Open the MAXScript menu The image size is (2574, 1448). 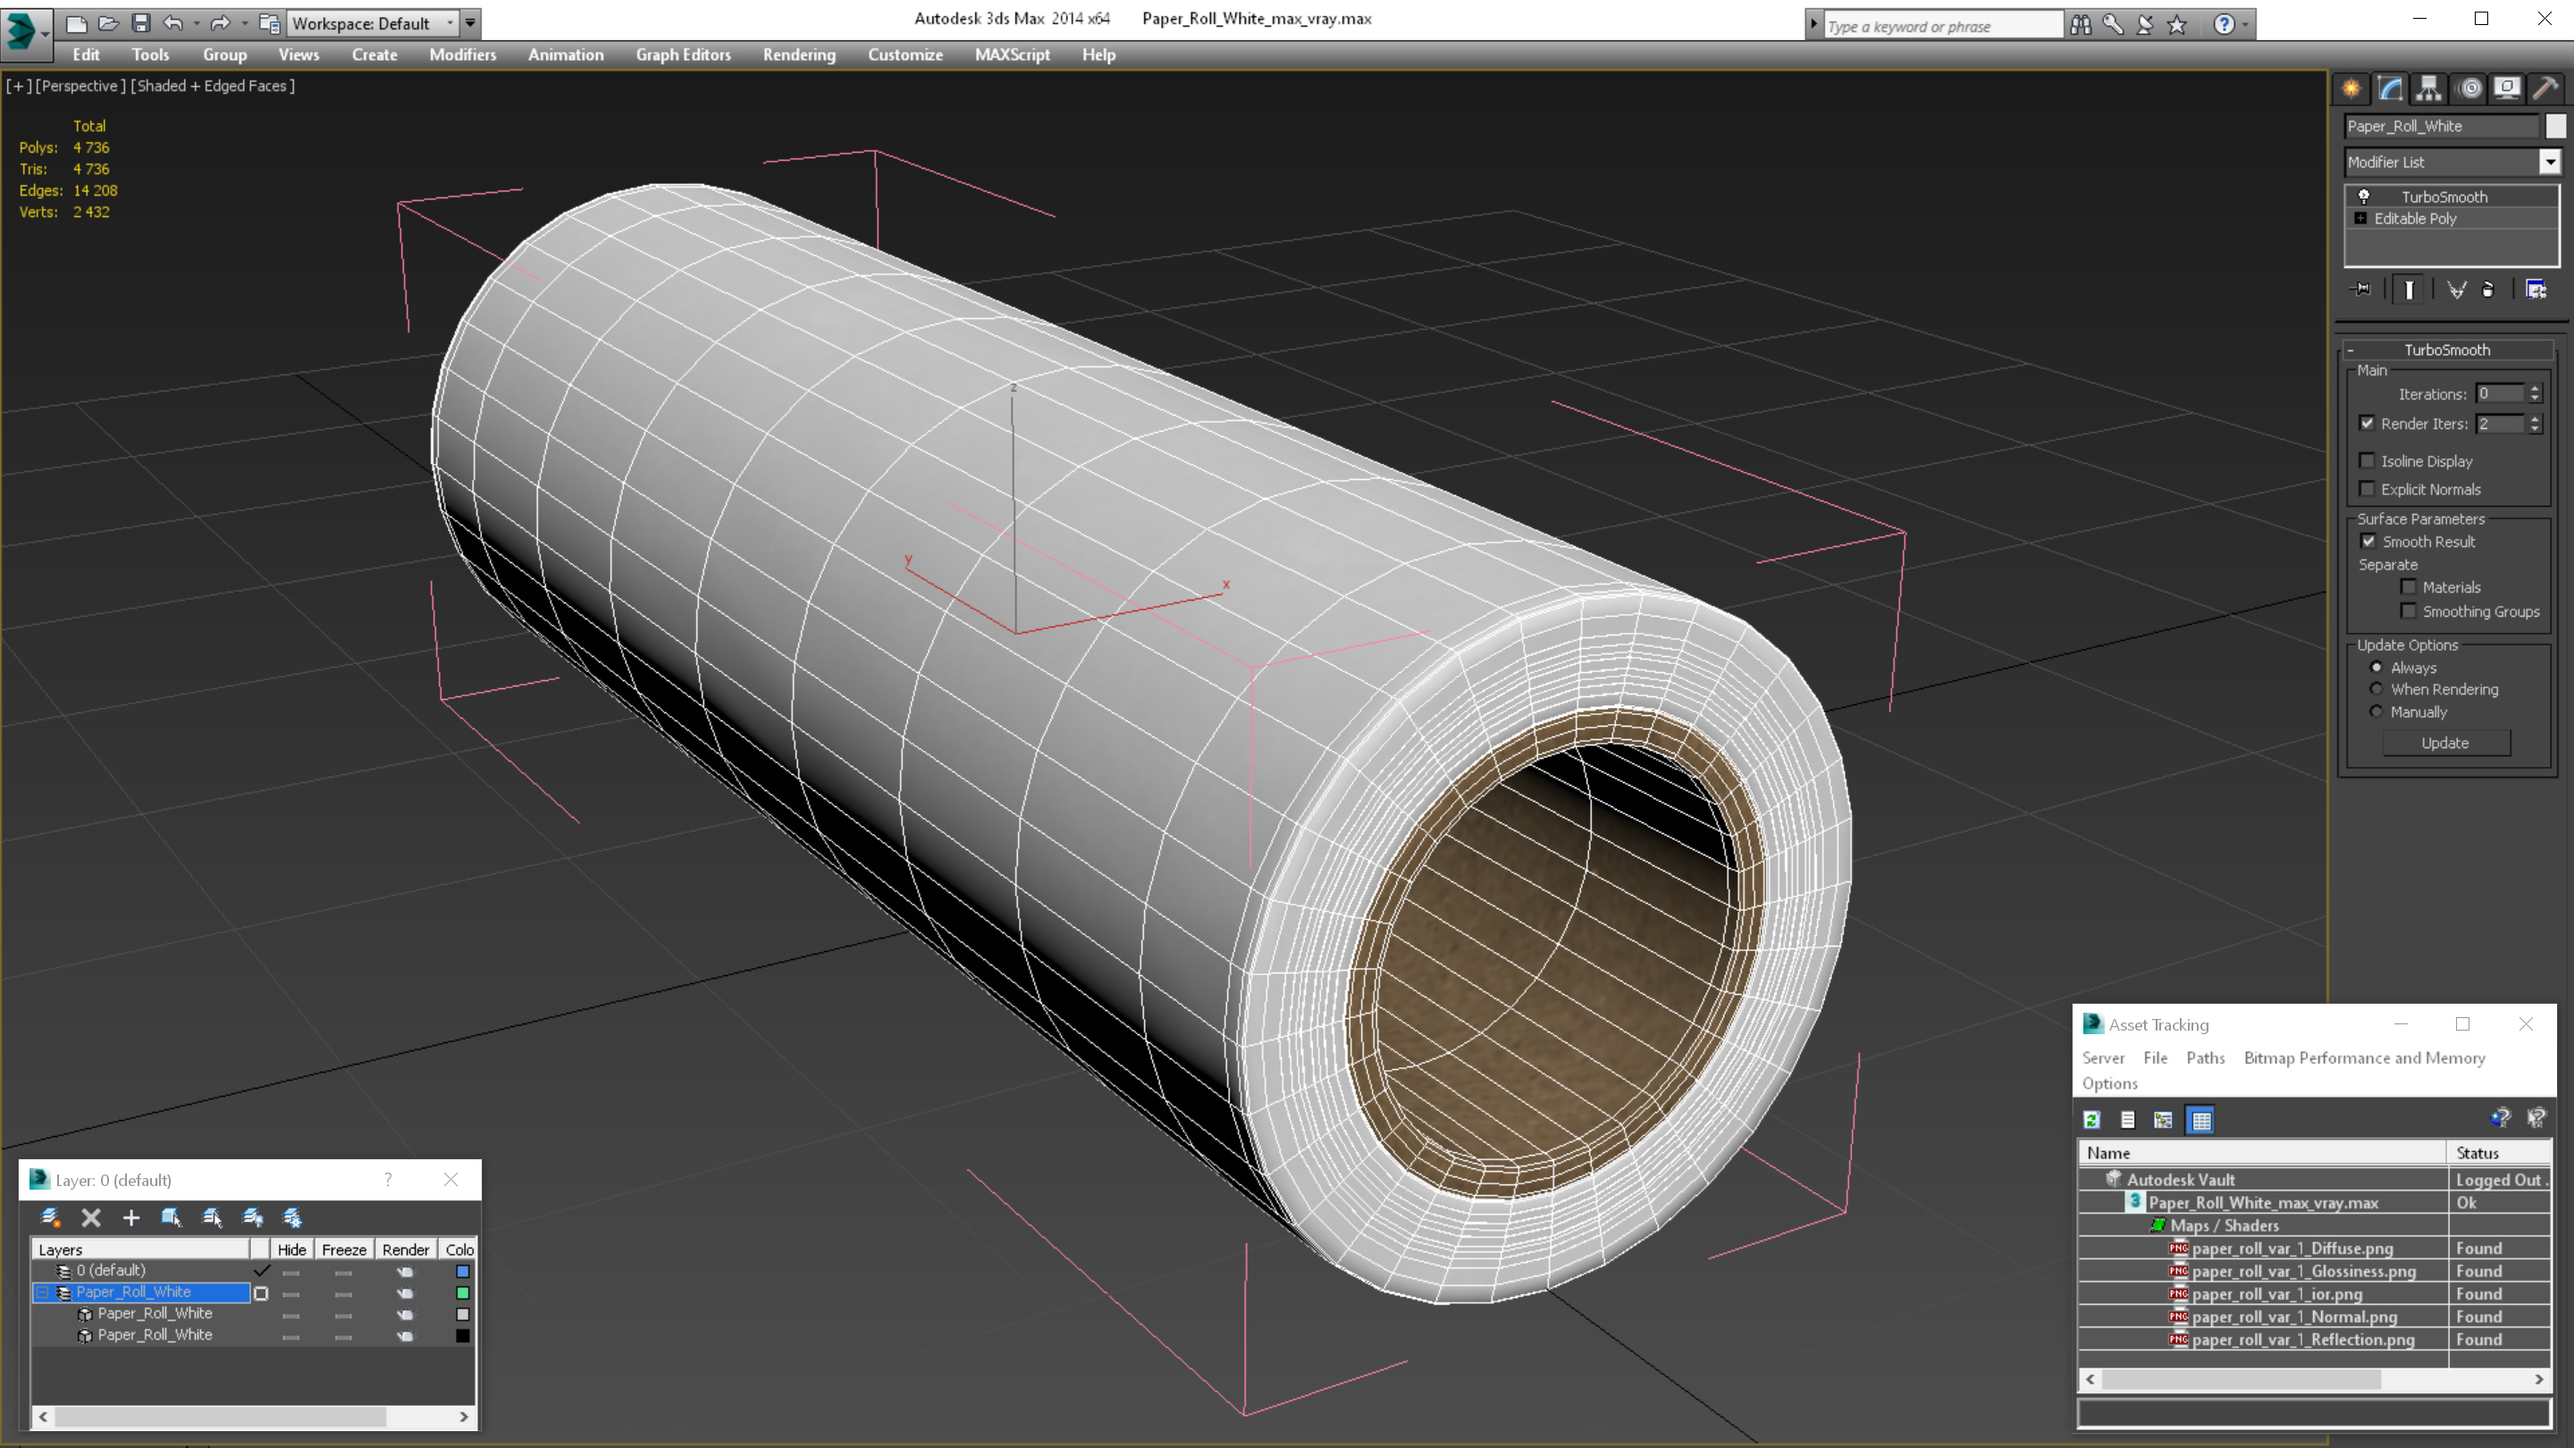click(x=1013, y=55)
